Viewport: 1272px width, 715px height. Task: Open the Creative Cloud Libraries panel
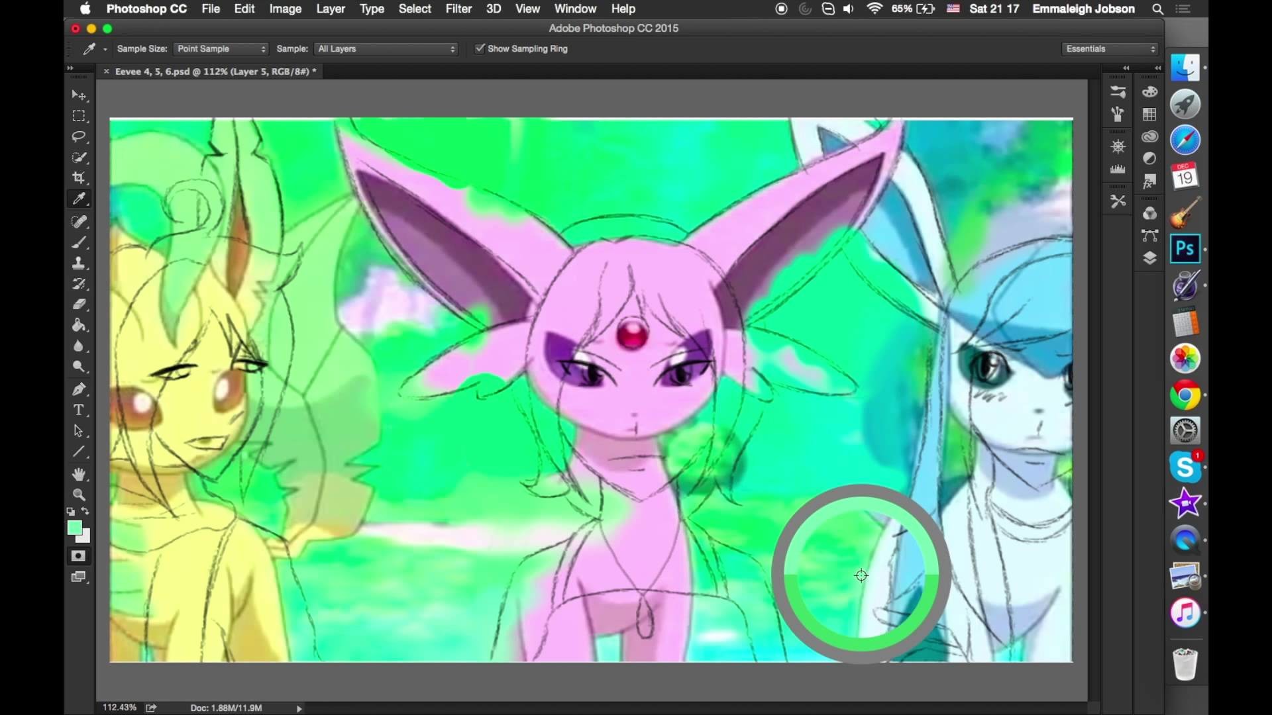[1149, 136]
